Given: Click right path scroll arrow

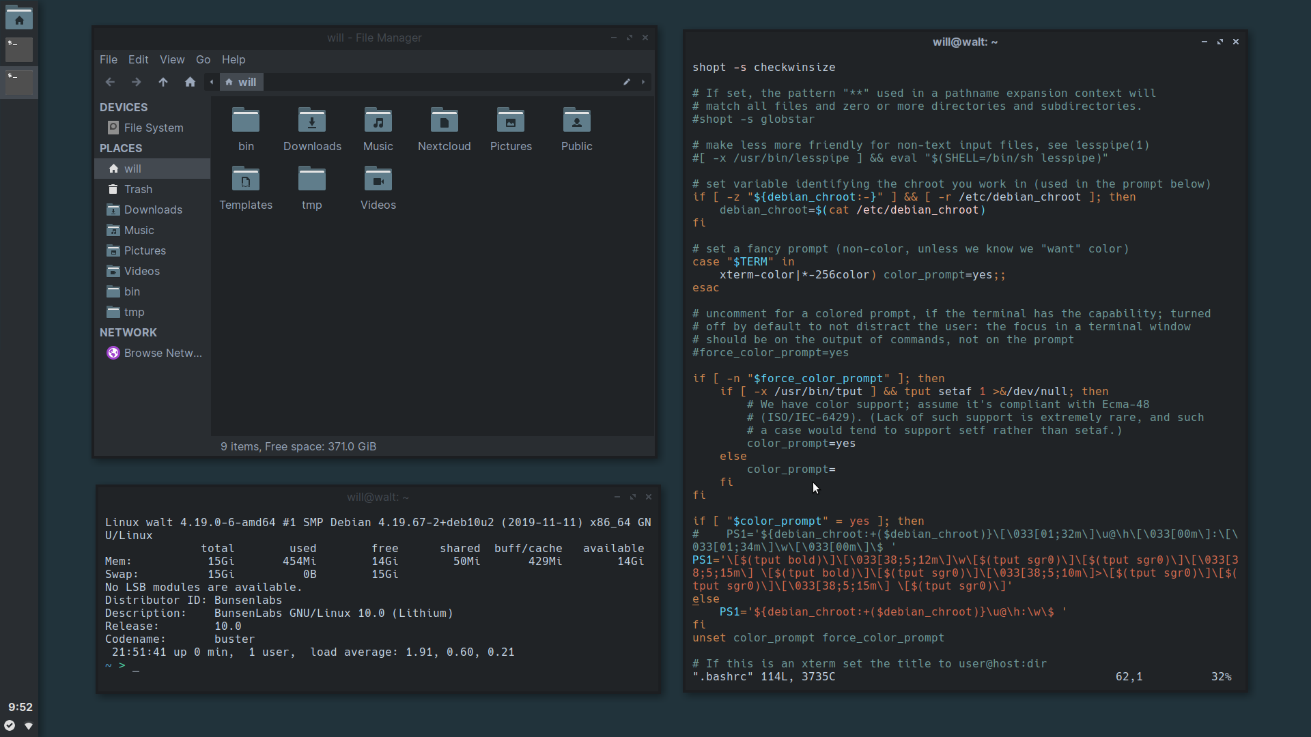Looking at the screenshot, I should tap(643, 82).
